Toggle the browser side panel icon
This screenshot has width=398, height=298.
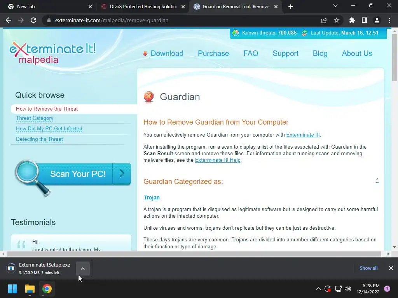pyautogui.click(x=365, y=20)
